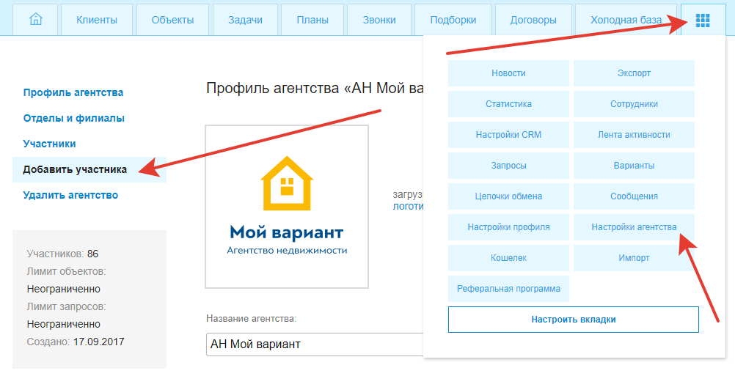Viewport: 735px width, 376px height.
Task: Click the home icon tab
Action: coord(35,20)
